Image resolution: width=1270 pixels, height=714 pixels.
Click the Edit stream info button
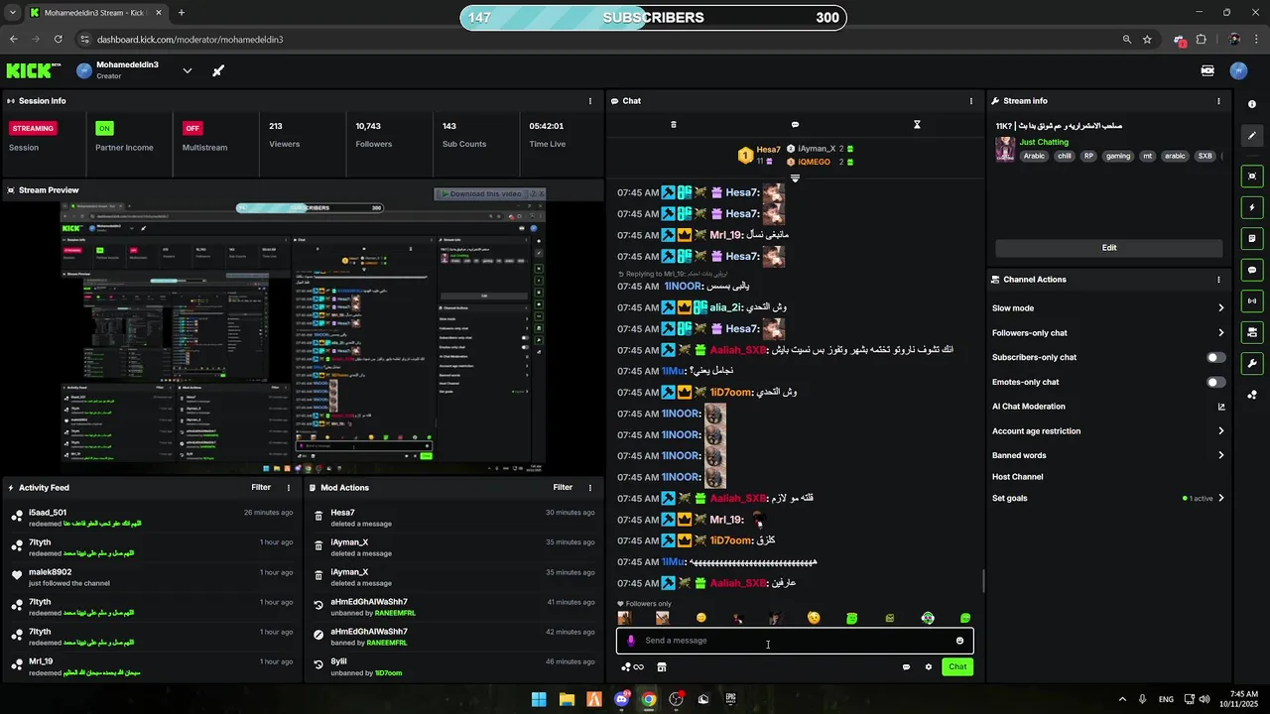[1109, 248]
